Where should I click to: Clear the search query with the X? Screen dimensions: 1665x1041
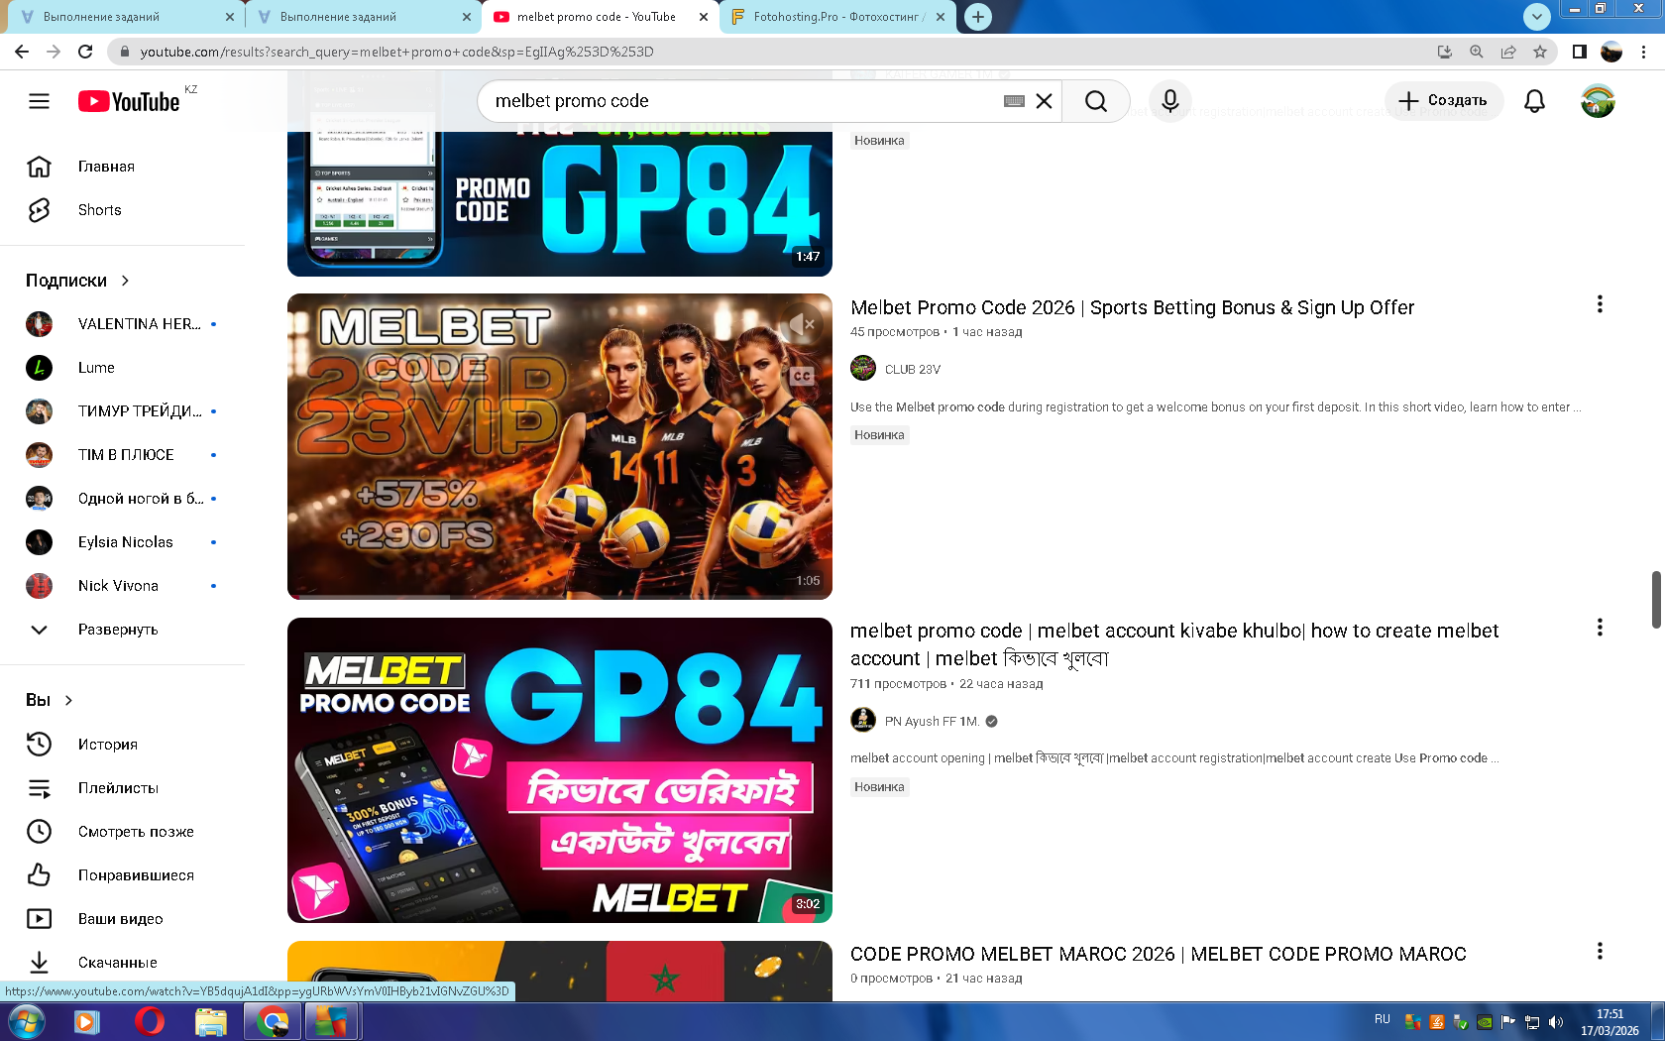tap(1044, 101)
